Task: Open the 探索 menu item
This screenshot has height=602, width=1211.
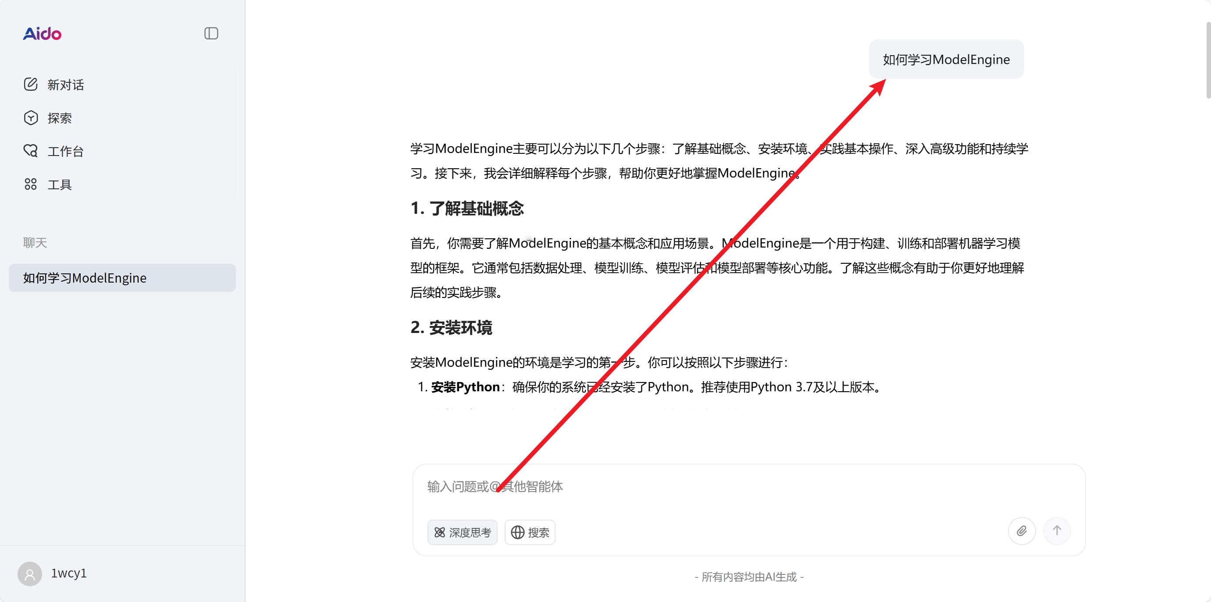Action: [x=60, y=118]
